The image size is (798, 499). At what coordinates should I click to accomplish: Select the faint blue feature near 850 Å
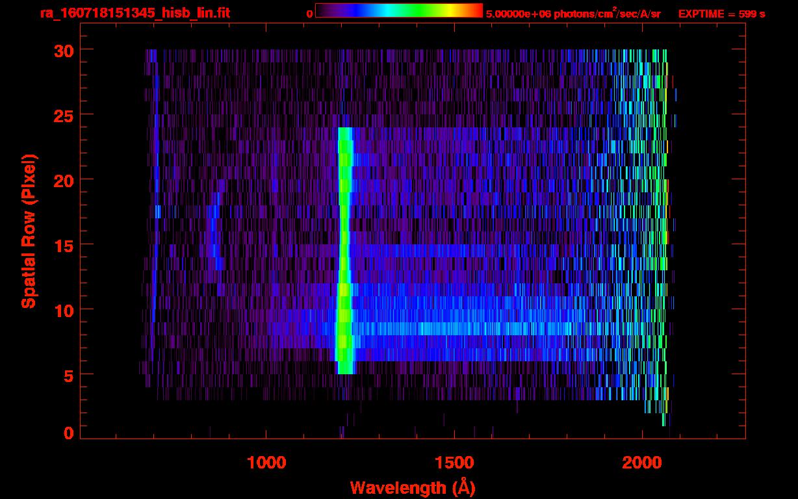click(x=217, y=240)
